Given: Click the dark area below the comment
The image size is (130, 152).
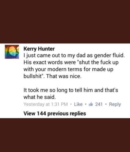Looking at the screenshot, I should click(x=65, y=135).
